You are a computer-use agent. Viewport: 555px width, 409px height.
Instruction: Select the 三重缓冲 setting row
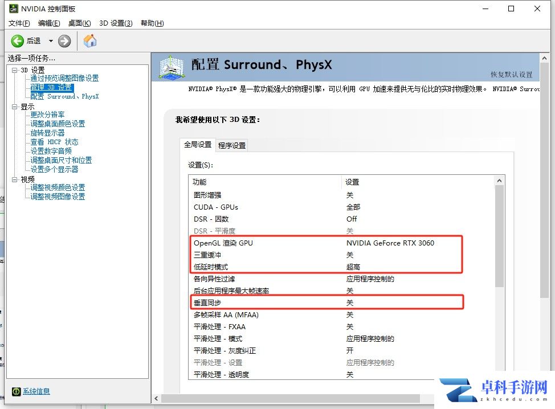(x=341, y=255)
